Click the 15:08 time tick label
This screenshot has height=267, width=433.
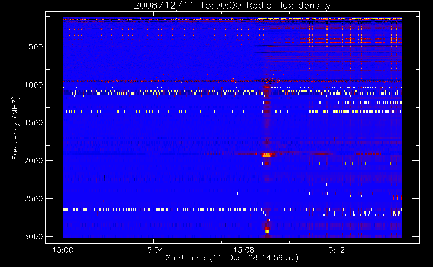pos(244,250)
